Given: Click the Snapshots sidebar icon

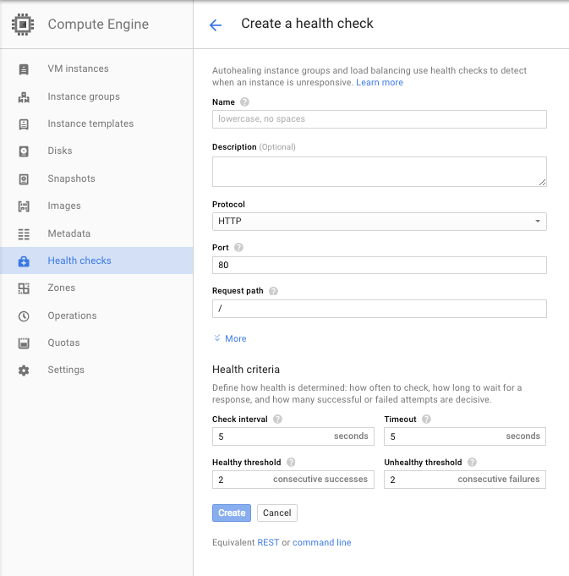Looking at the screenshot, I should pos(24,178).
